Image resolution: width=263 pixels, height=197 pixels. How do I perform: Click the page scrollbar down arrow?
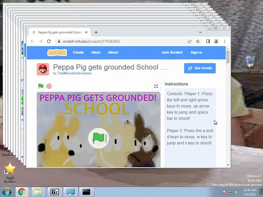point(228,165)
